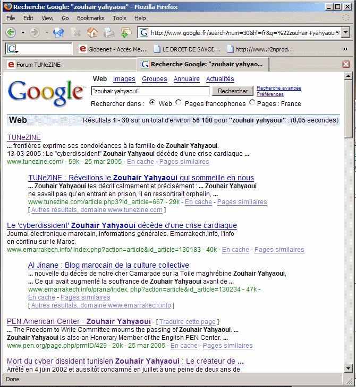Click the new tab plus icon in toolbar
This screenshot has width=356, height=387.
coord(126,32)
